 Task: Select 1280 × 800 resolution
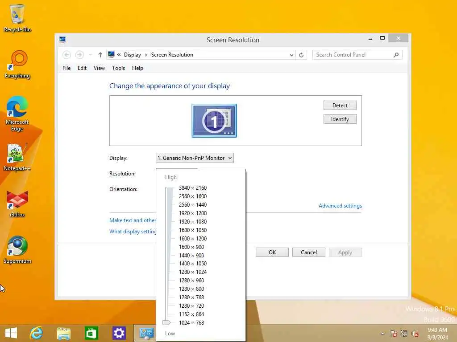tap(191, 289)
